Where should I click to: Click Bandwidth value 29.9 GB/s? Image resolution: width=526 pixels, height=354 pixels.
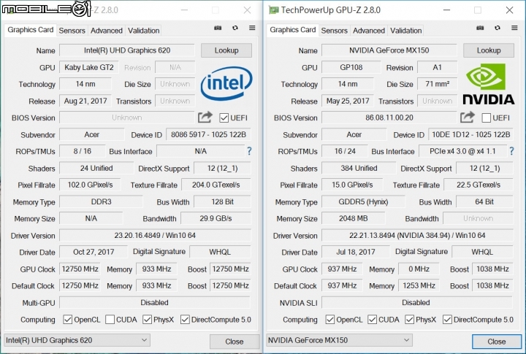pyautogui.click(x=216, y=218)
